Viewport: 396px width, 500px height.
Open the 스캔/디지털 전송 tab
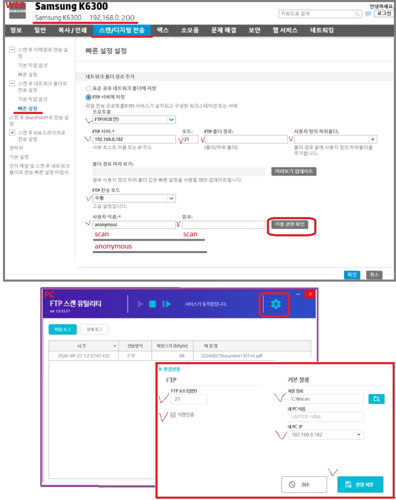(x=122, y=30)
